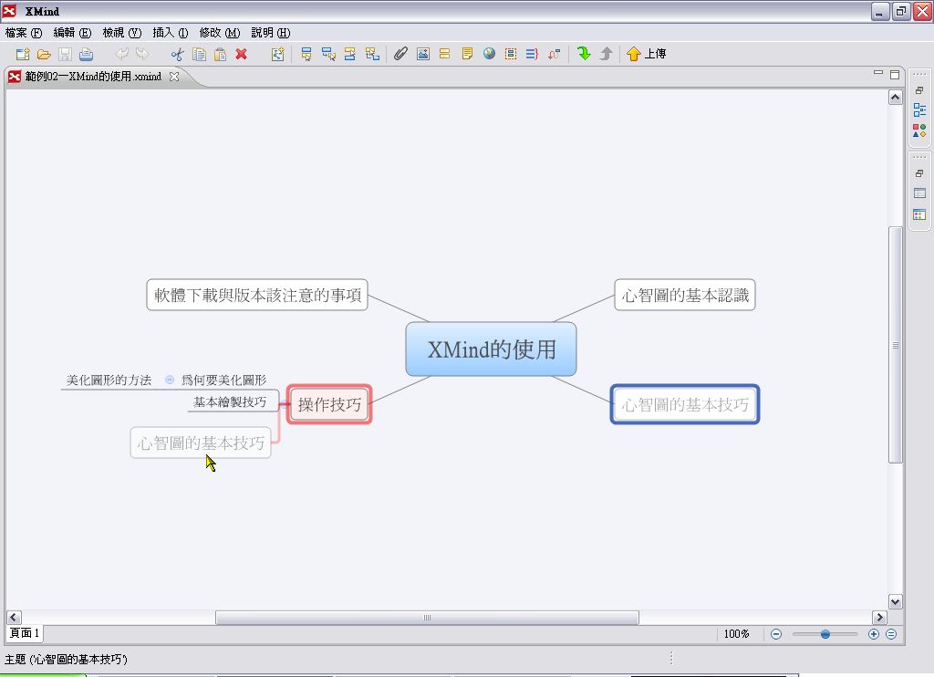
Task: Click the Paste clipboard icon
Action: tap(220, 54)
